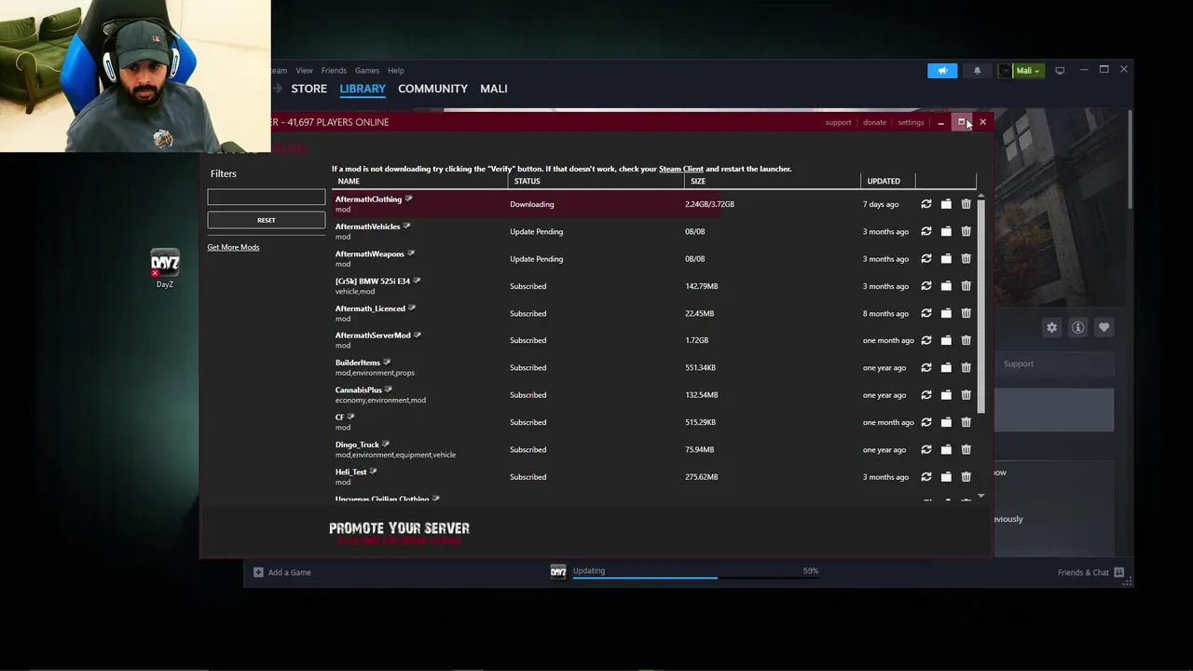
Task: Sort mods by the UPDATED column header
Action: point(884,181)
